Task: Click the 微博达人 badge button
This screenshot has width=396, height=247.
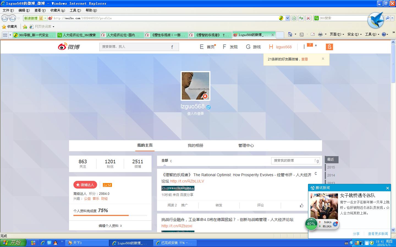Action: tap(85, 185)
